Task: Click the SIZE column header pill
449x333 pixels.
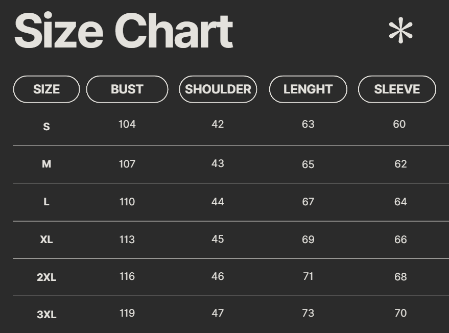Action: [x=46, y=89]
